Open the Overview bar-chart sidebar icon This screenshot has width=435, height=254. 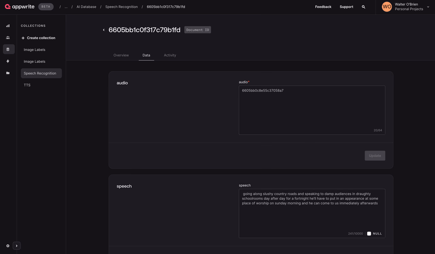click(x=8, y=26)
